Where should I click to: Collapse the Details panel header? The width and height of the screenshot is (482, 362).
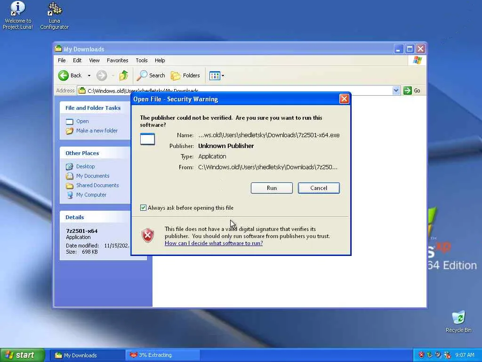(x=95, y=217)
